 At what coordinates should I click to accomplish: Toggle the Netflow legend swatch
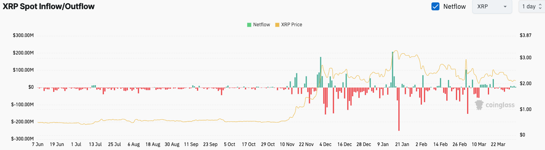pos(250,25)
